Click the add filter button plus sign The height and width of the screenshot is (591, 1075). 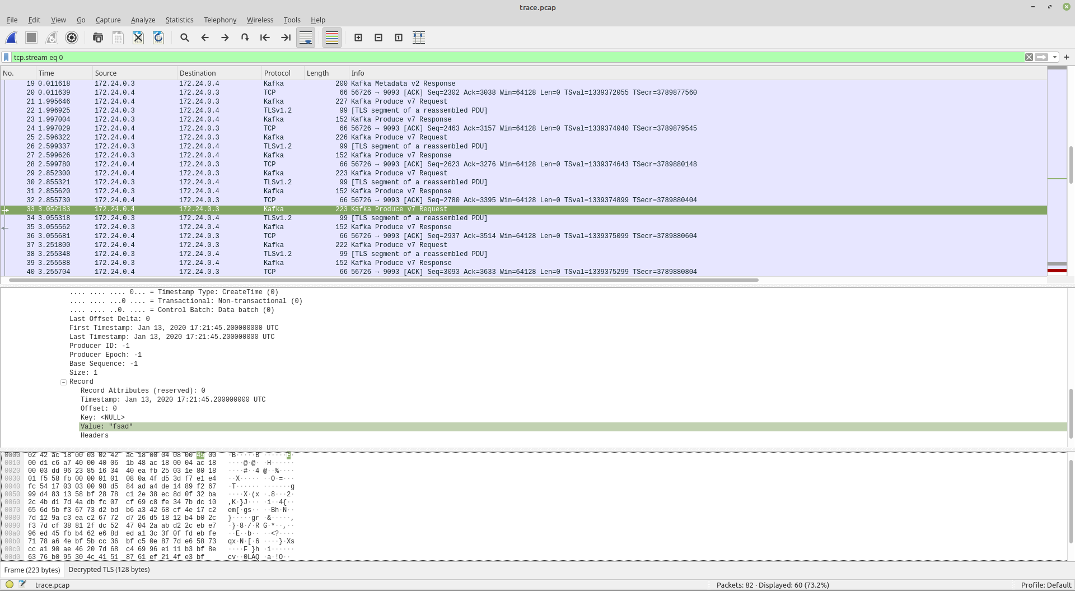click(x=1067, y=57)
